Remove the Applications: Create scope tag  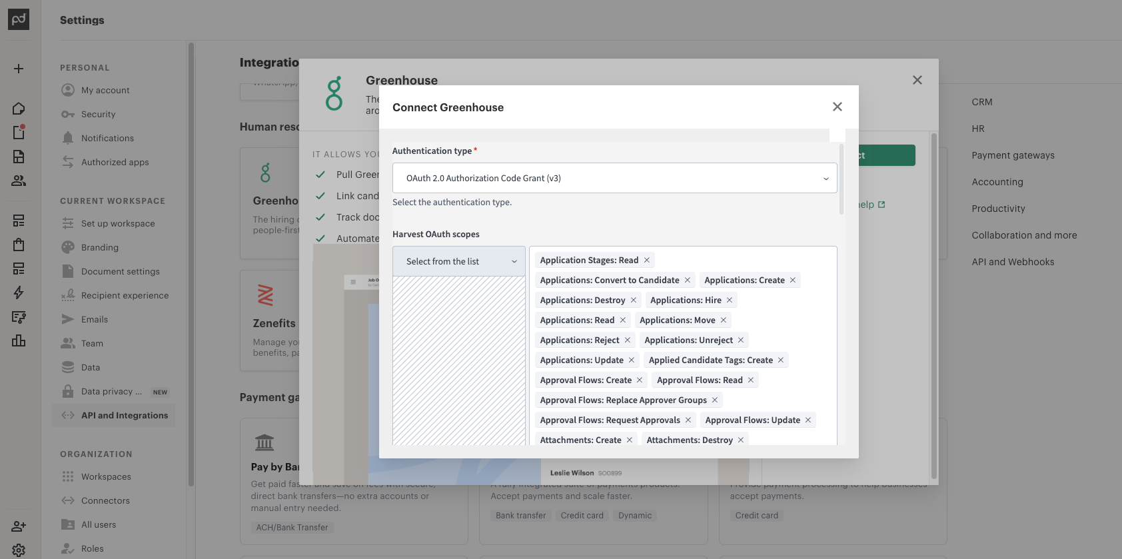click(x=793, y=280)
